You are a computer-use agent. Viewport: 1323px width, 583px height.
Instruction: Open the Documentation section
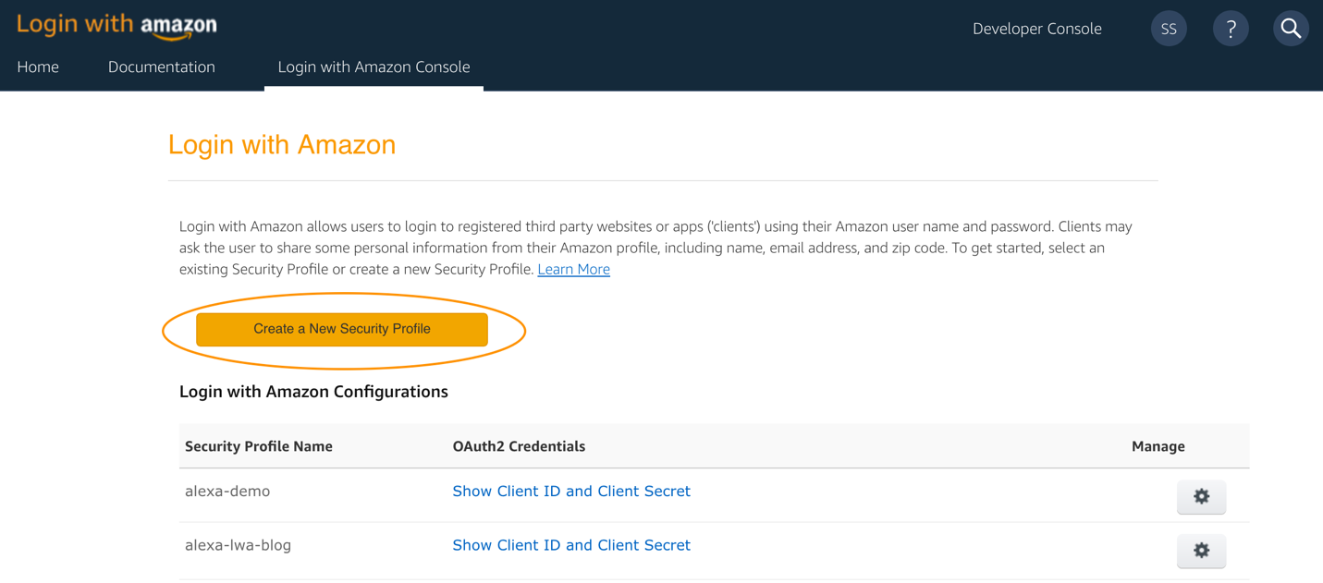[162, 67]
